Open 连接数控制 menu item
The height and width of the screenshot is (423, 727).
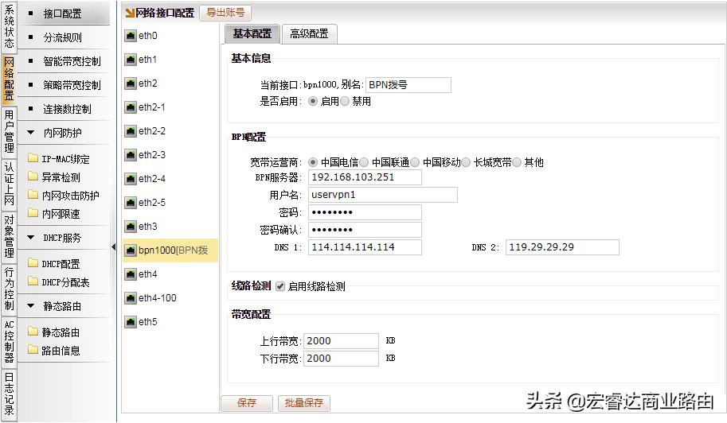point(63,109)
